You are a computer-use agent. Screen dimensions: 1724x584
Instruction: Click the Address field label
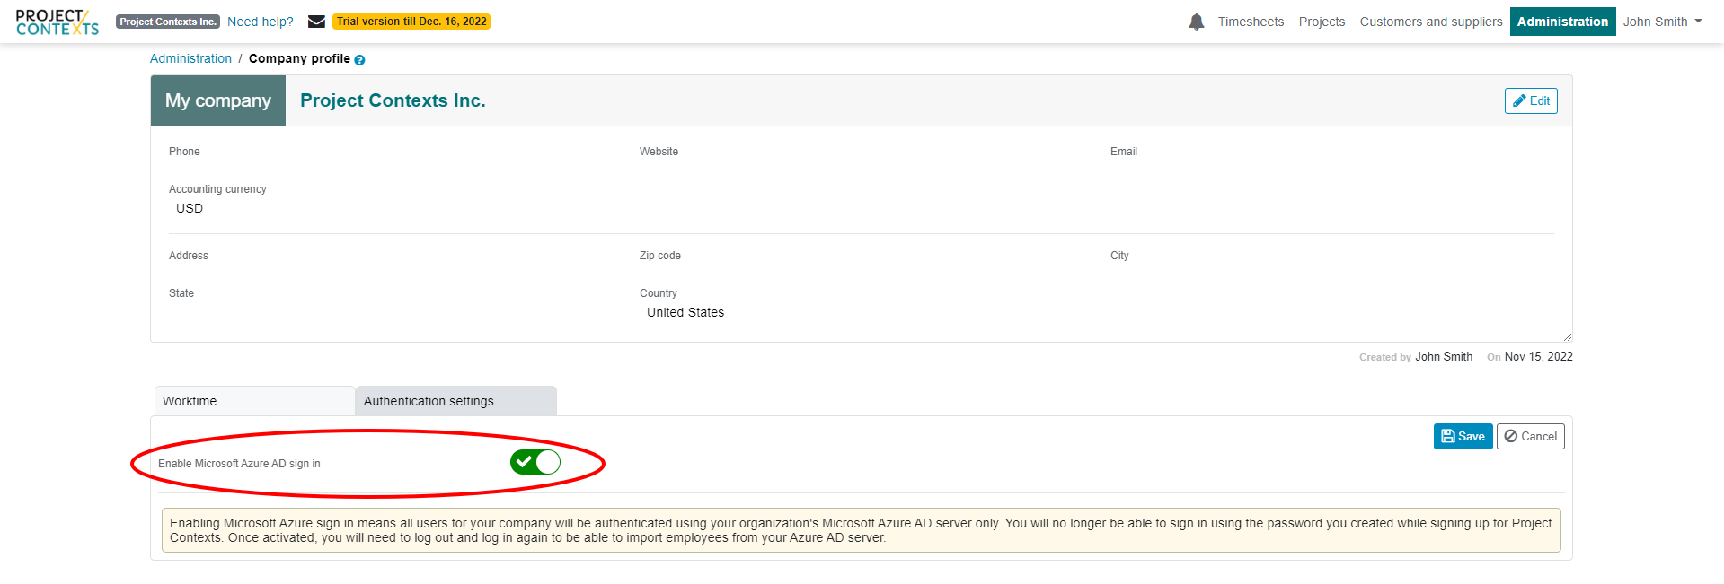pyautogui.click(x=189, y=256)
